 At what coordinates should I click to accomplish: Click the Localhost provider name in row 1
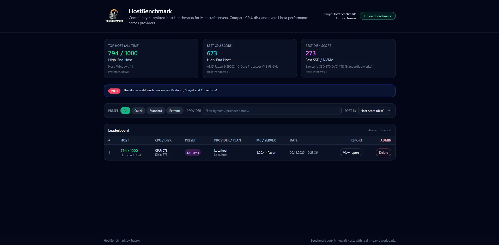[x=221, y=151]
